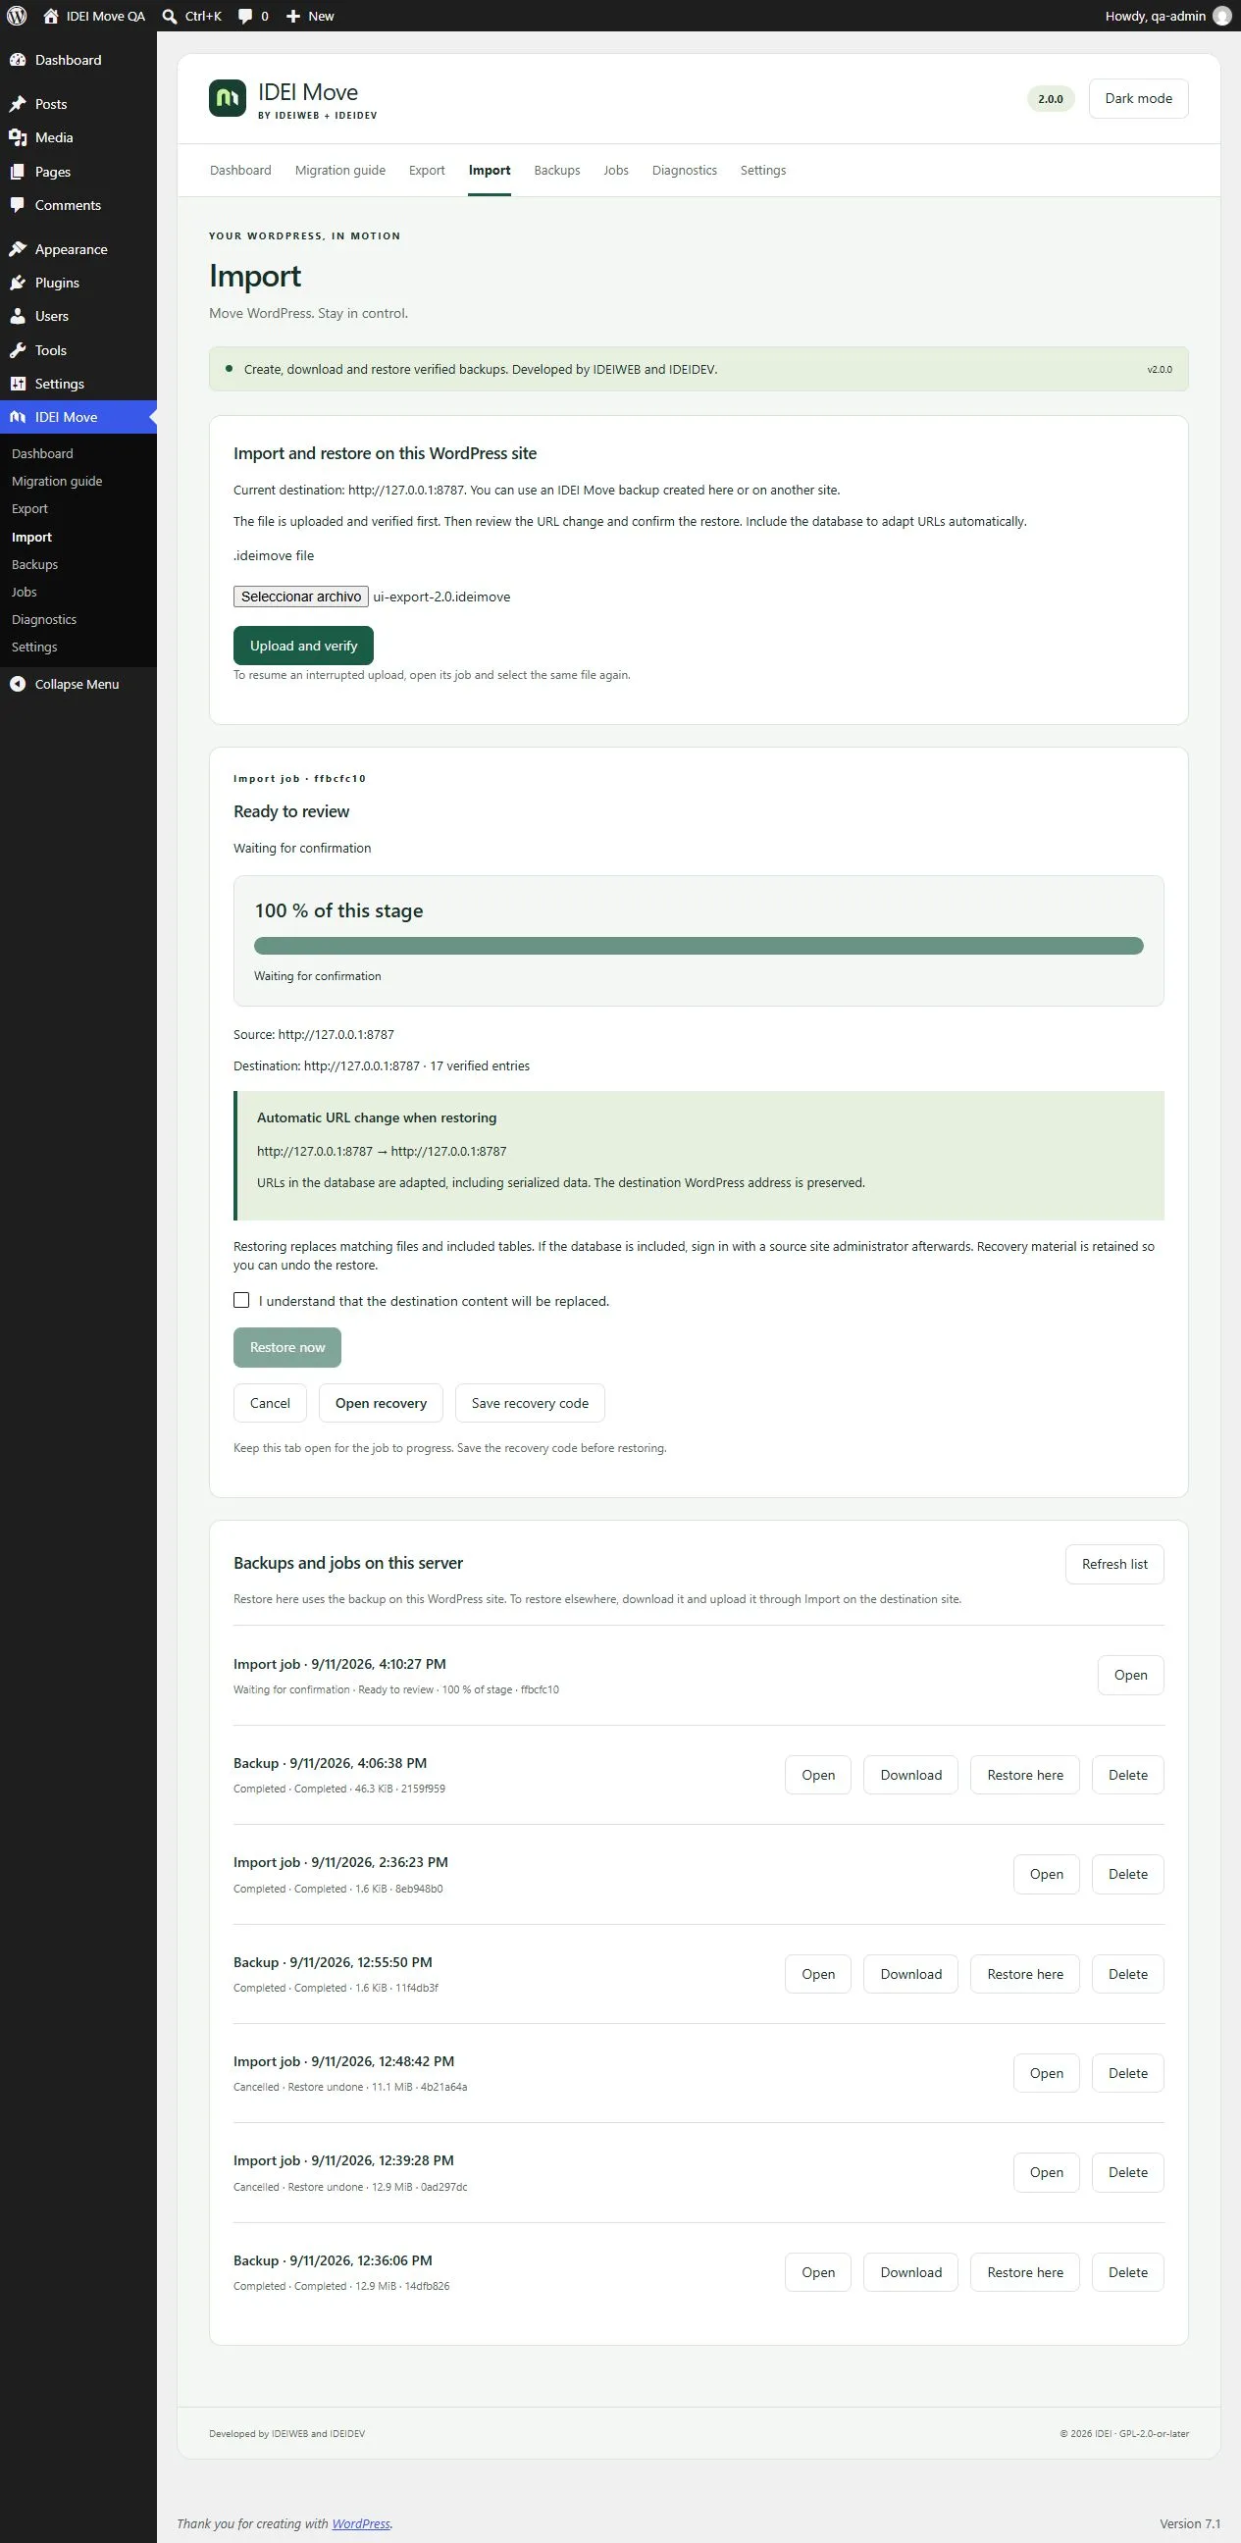Switch to the Backups tab
The width and height of the screenshot is (1241, 2543).
[557, 170]
